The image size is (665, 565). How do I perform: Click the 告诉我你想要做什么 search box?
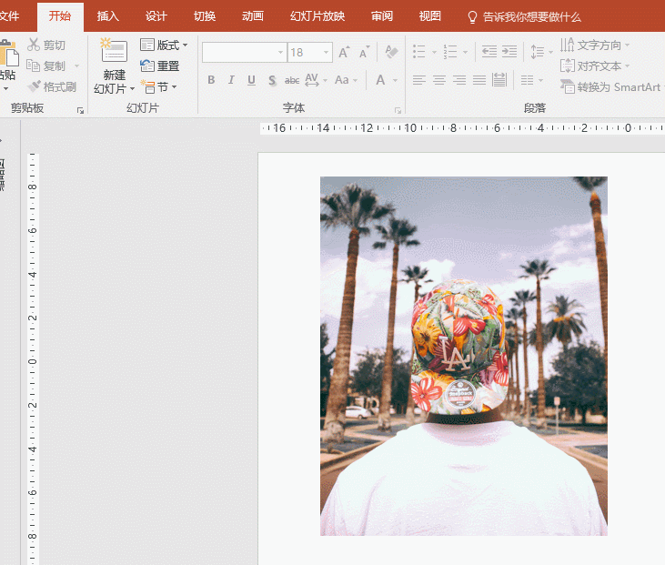[524, 17]
